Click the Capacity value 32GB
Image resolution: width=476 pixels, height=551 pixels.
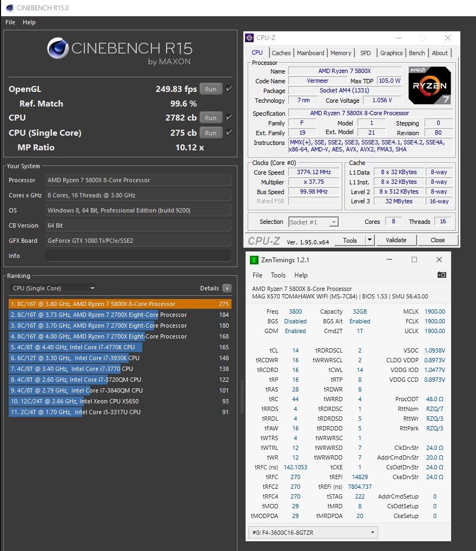tap(360, 311)
